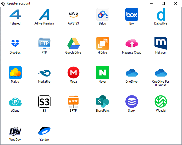Choose the orange SFTP folder icon

point(73,102)
